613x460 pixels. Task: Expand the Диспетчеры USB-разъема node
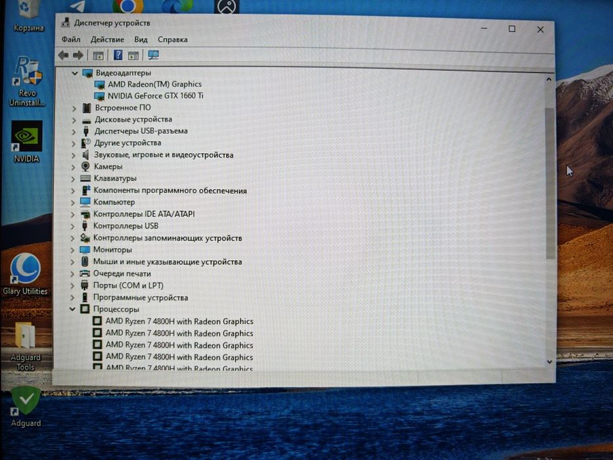(x=74, y=132)
